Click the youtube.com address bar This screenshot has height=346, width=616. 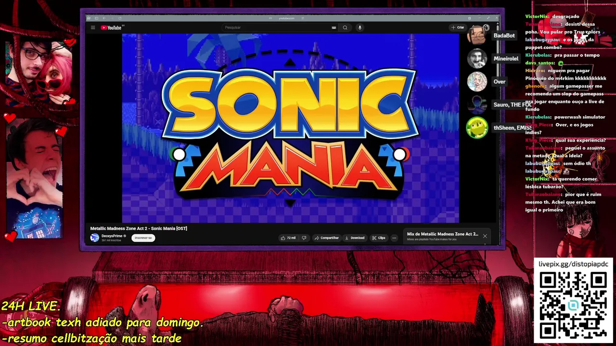pos(287,18)
